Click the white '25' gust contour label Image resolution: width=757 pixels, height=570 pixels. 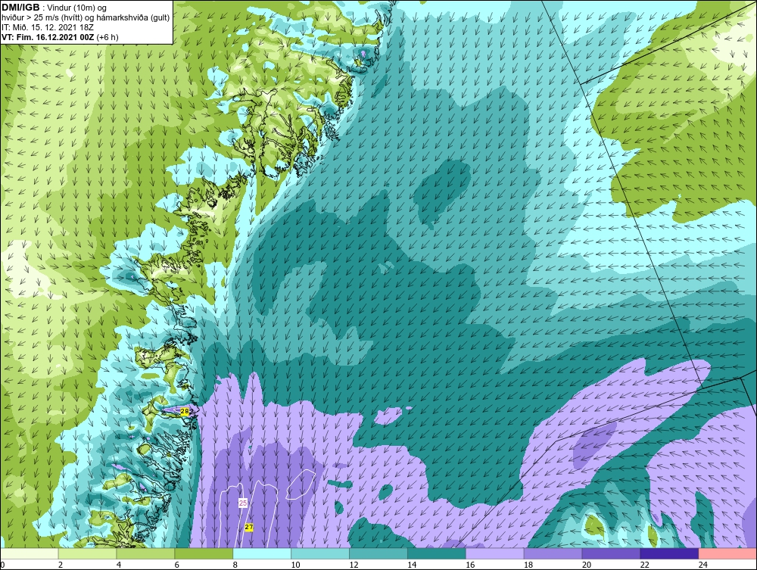click(243, 503)
